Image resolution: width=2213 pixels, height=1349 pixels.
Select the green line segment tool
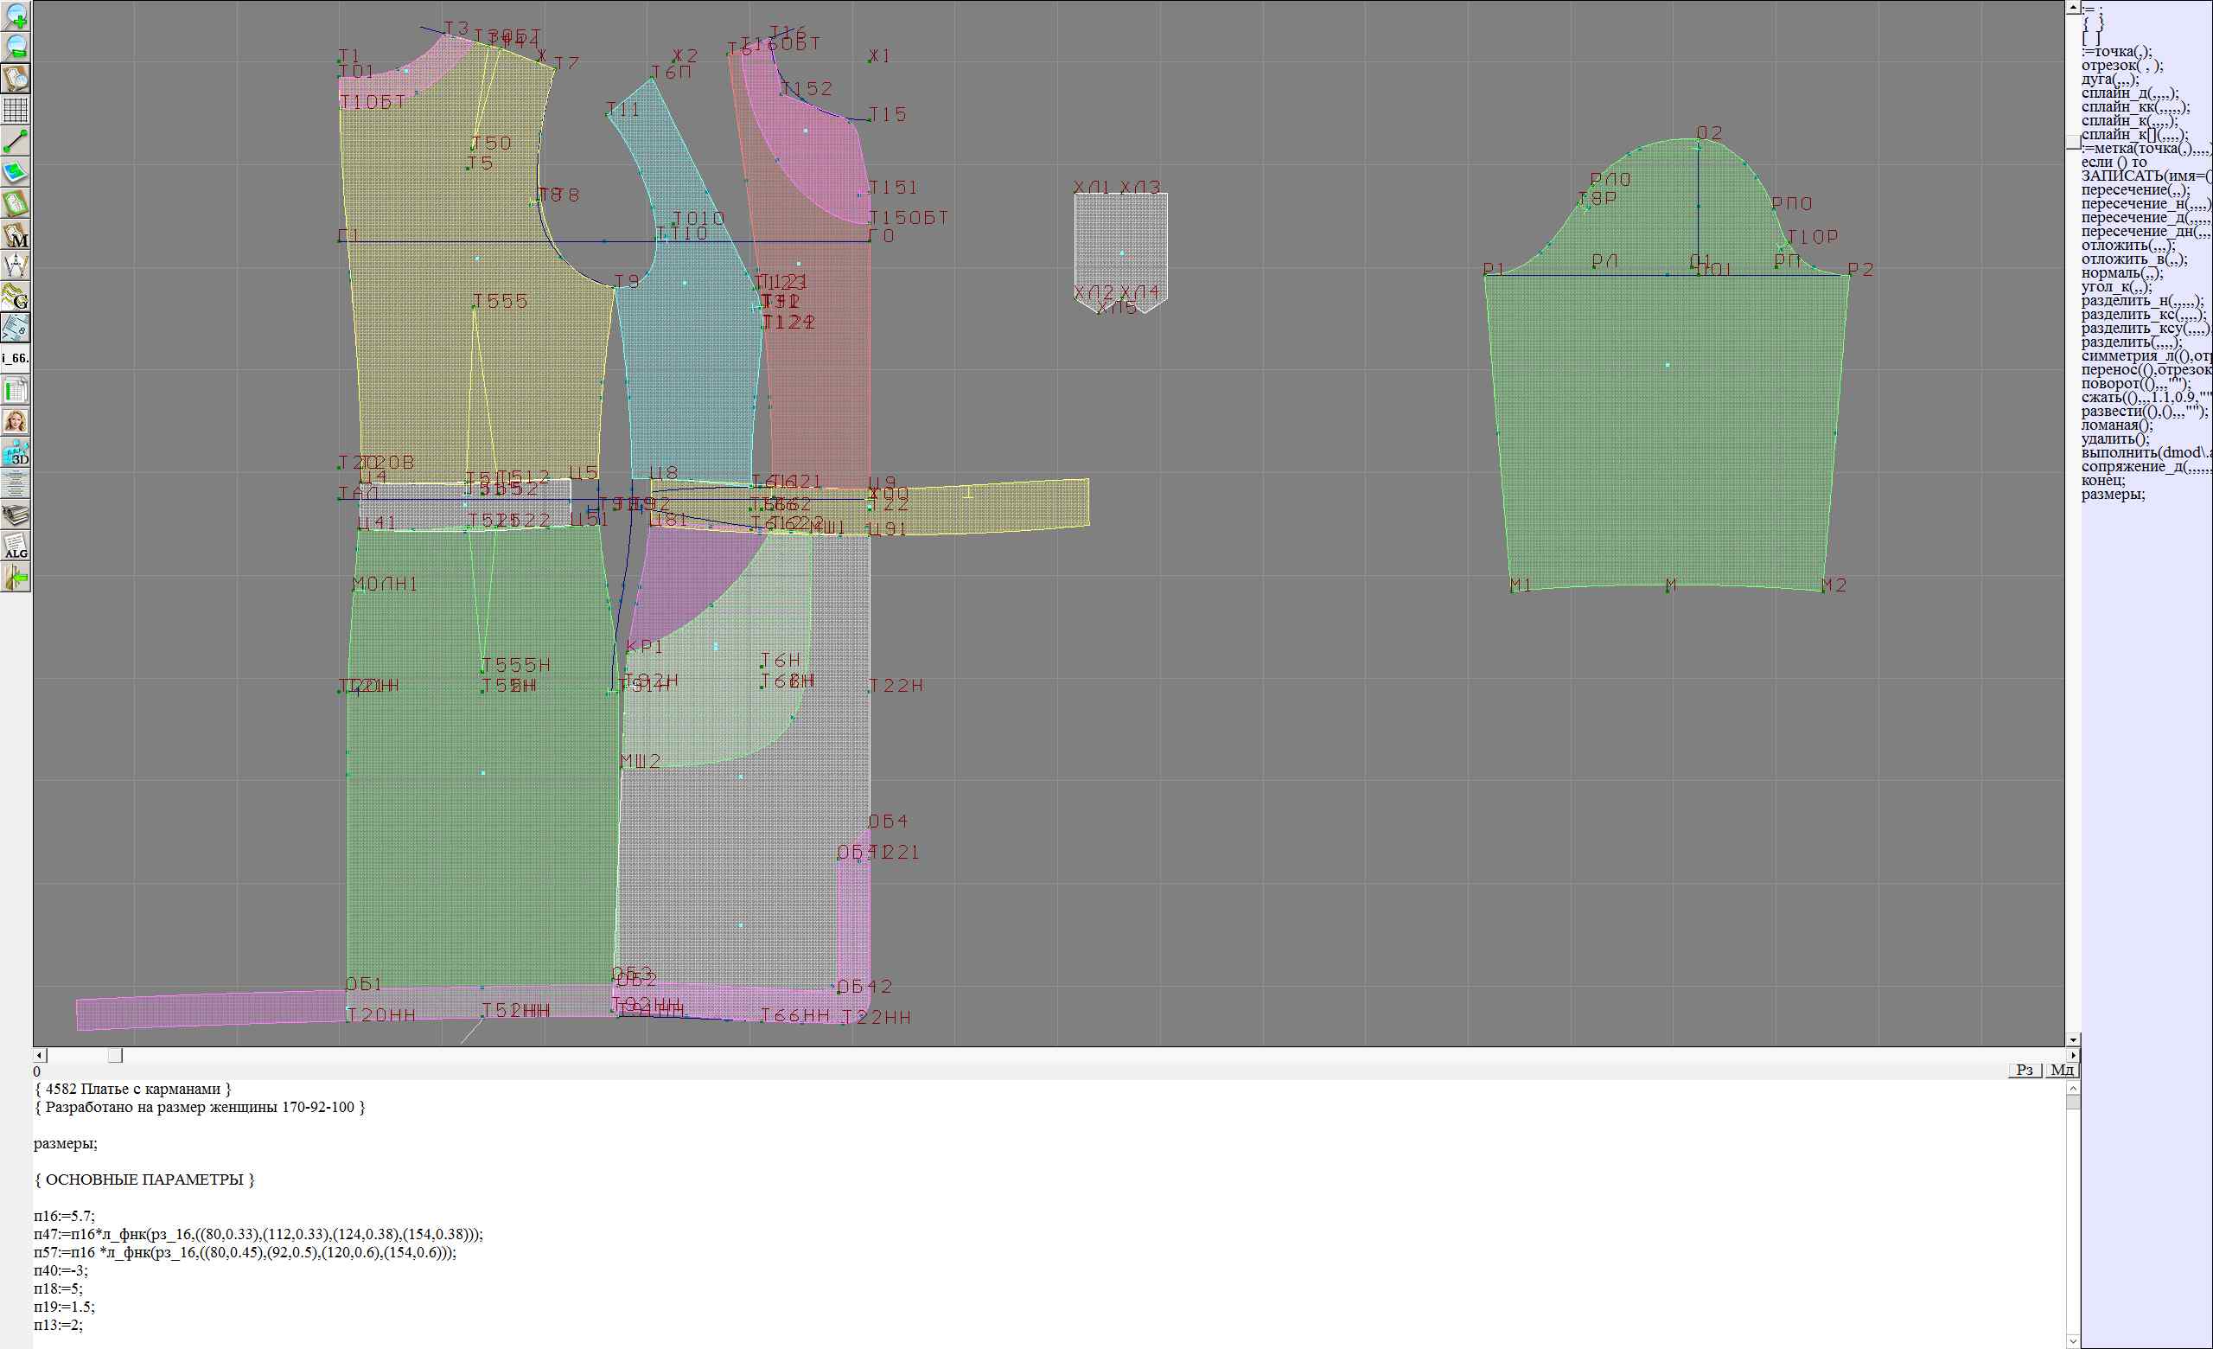[16, 141]
